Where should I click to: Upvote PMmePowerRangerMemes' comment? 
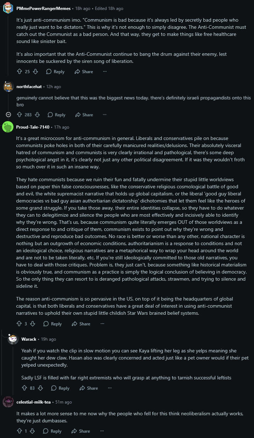[x=19, y=71]
